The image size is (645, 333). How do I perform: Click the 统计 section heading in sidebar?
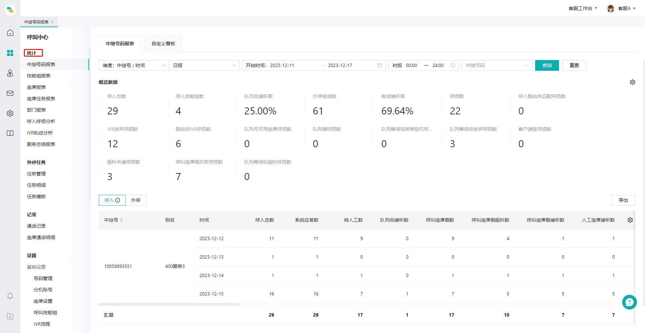click(x=32, y=53)
